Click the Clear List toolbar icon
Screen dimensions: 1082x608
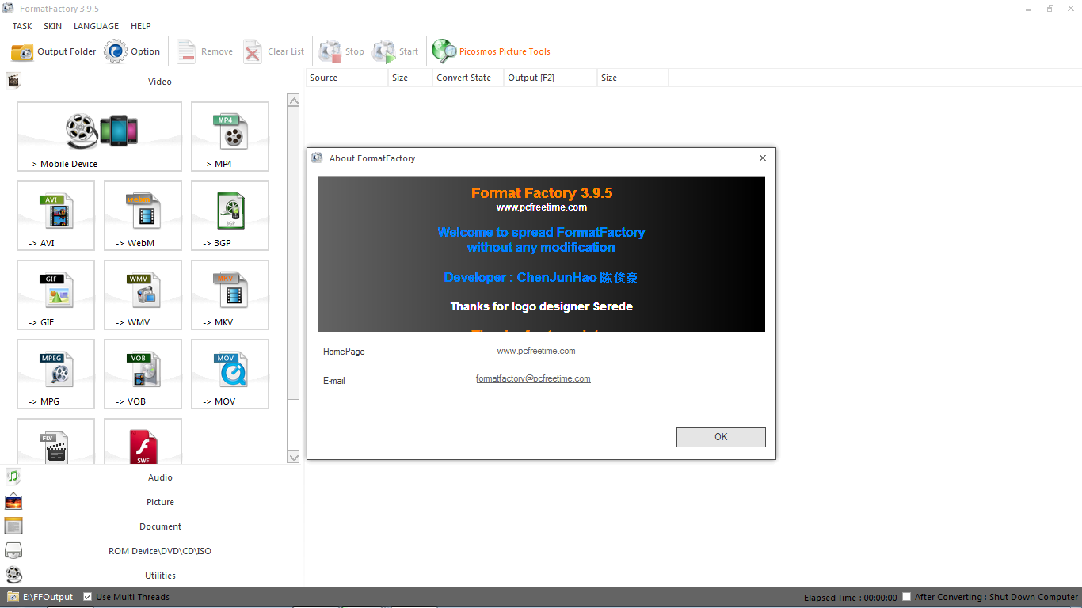pyautogui.click(x=253, y=52)
